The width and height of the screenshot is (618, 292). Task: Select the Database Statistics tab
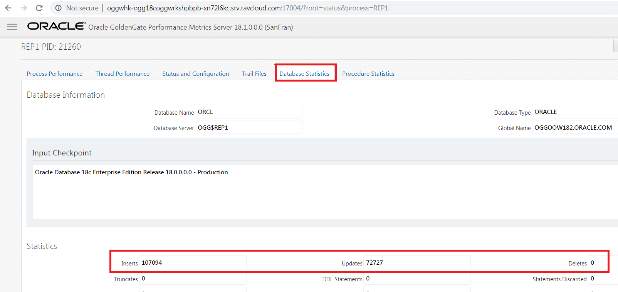coord(304,73)
